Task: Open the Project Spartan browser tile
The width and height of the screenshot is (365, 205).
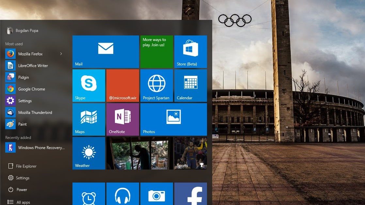Action: [157, 86]
